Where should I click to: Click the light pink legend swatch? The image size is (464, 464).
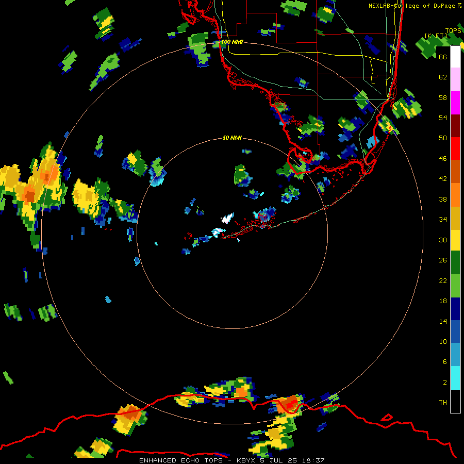[x=455, y=79]
